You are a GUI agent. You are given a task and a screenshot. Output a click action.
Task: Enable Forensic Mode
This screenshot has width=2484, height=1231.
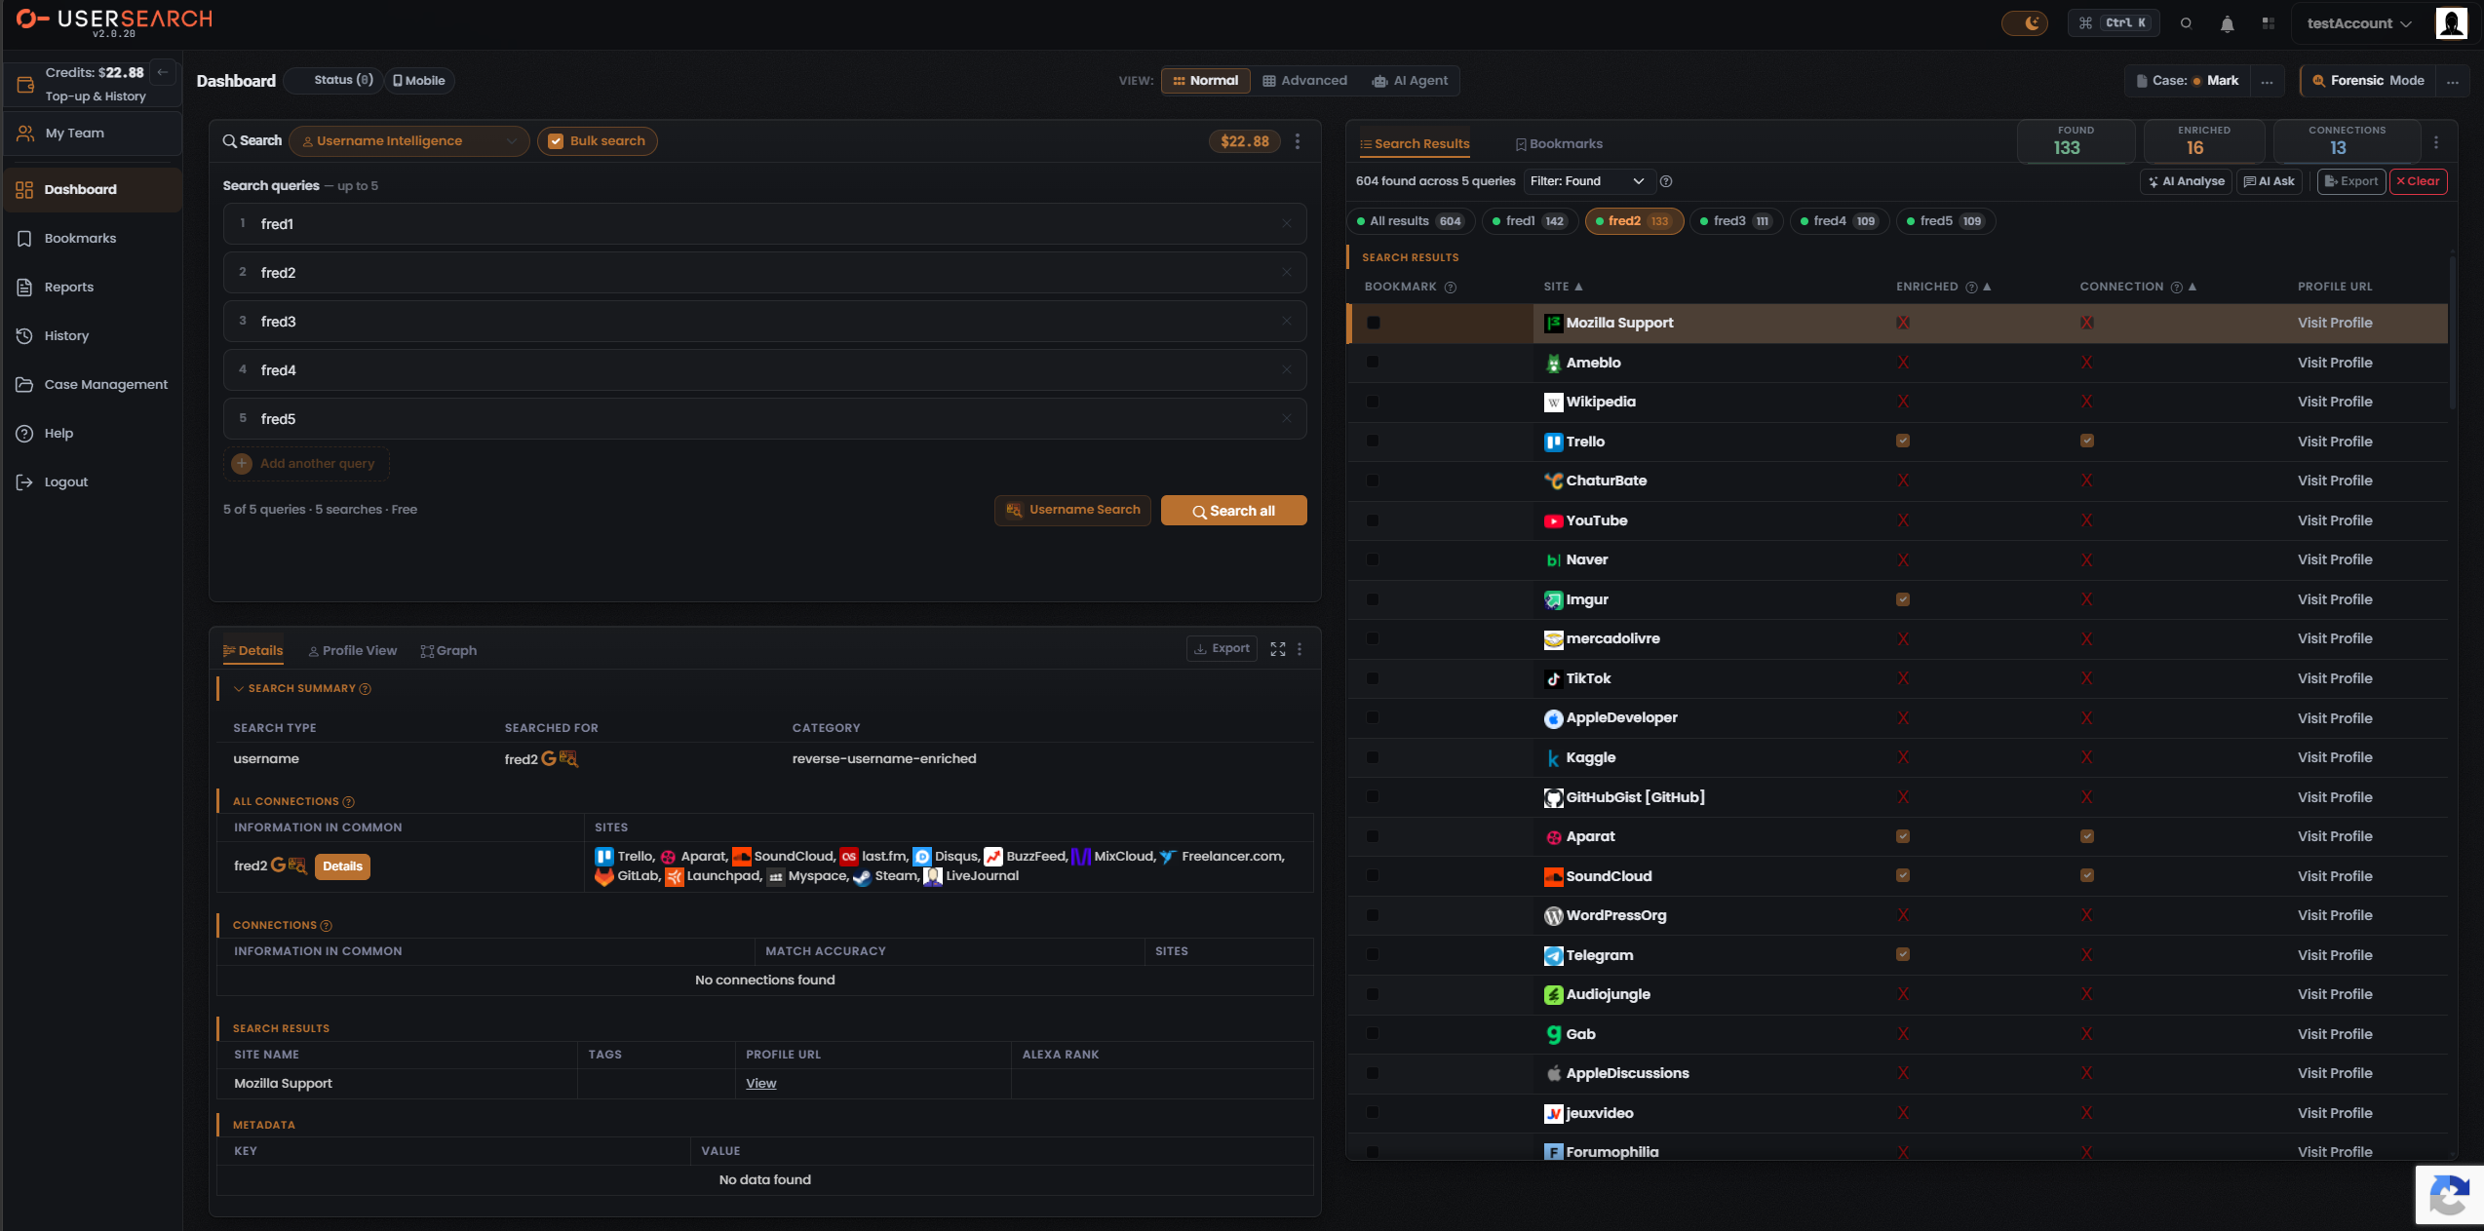2367,81
